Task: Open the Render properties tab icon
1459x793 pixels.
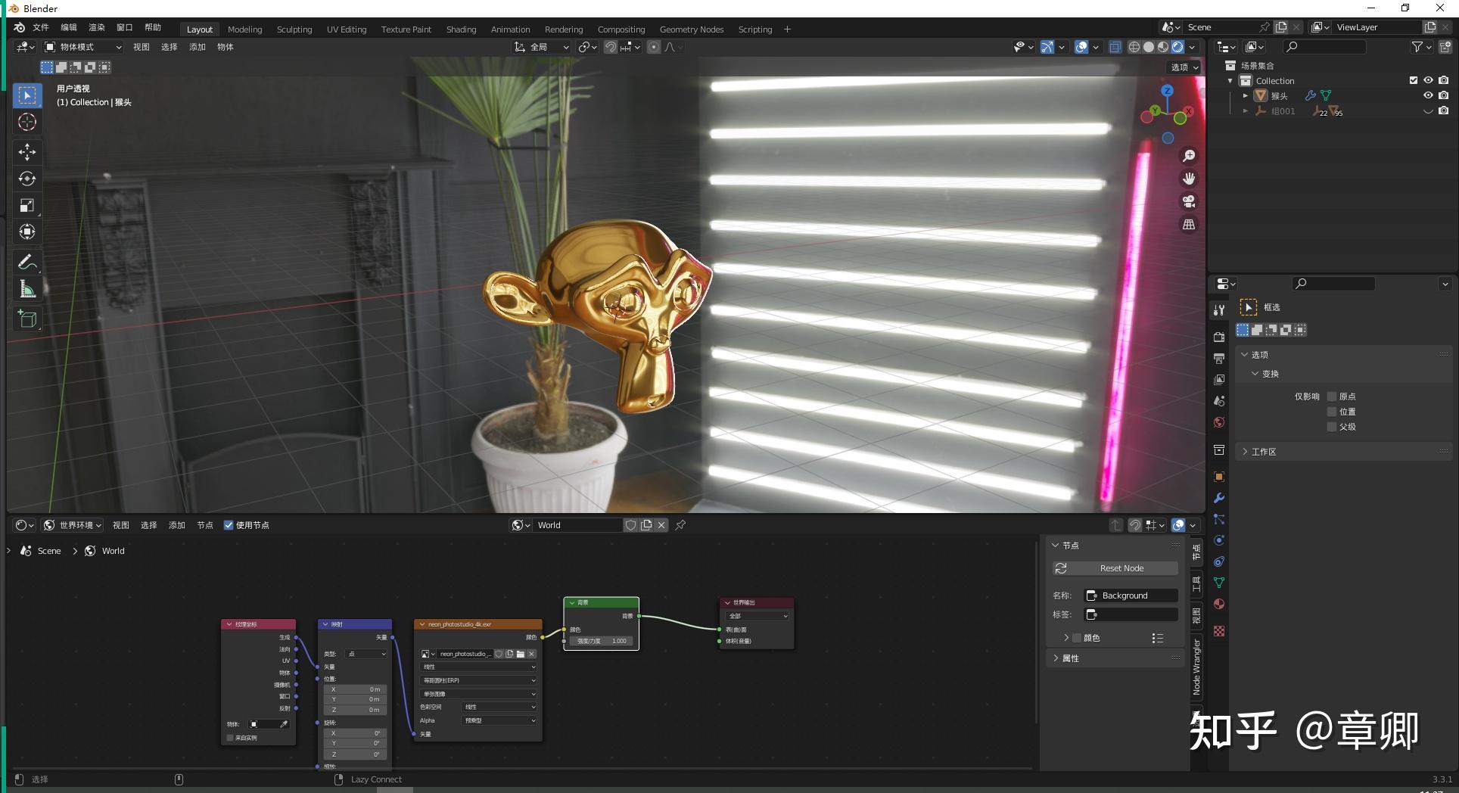Action: click(x=1218, y=337)
